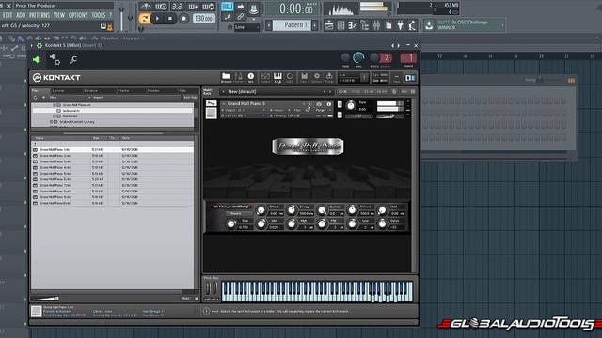Open the Kontakt Libraries tab
Image resolution: width=602 pixels, height=338 pixels.
point(58,91)
